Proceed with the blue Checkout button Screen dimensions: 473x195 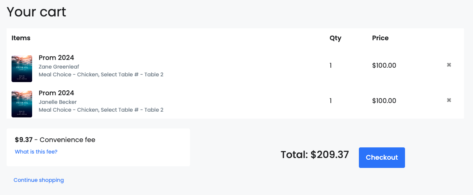pyautogui.click(x=382, y=158)
